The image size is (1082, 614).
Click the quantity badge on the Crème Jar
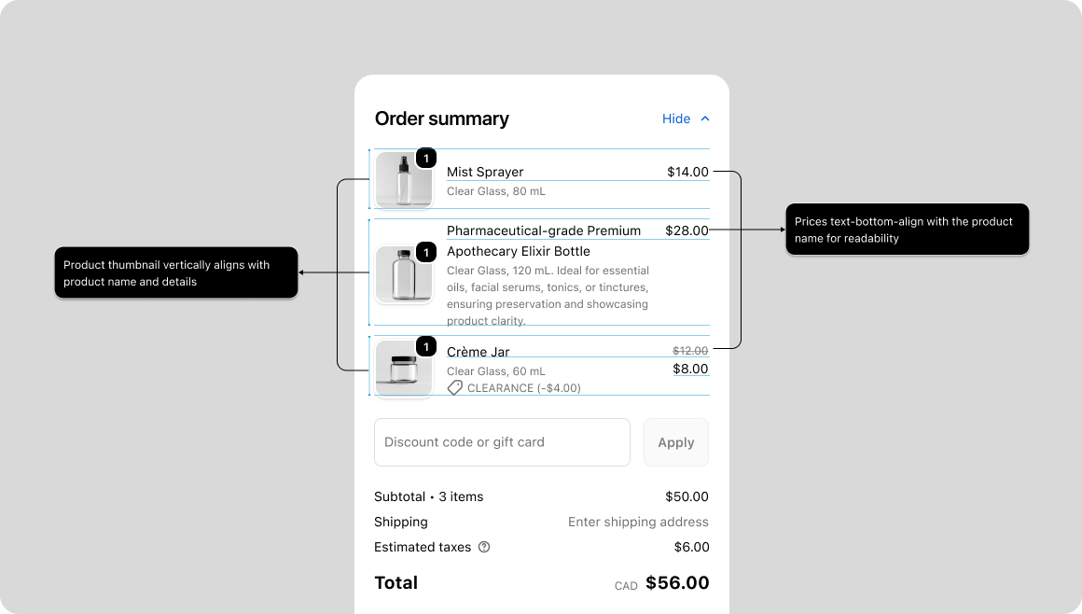[426, 346]
